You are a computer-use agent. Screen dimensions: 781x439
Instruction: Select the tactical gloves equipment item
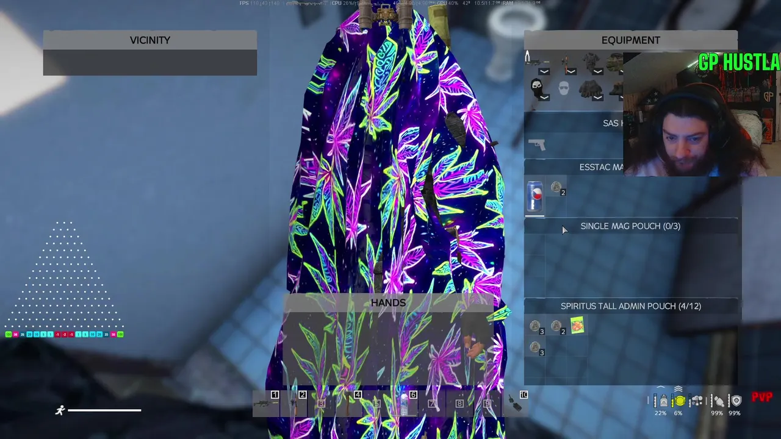[590, 89]
